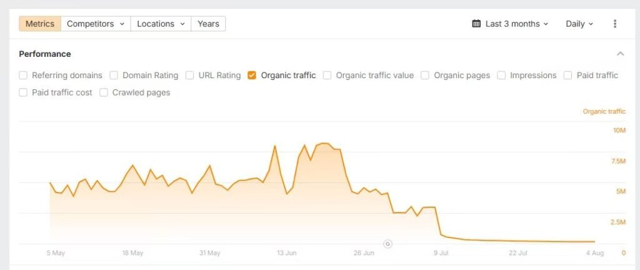Switch to the Years tab
This screenshot has width=640, height=270.
tap(208, 24)
